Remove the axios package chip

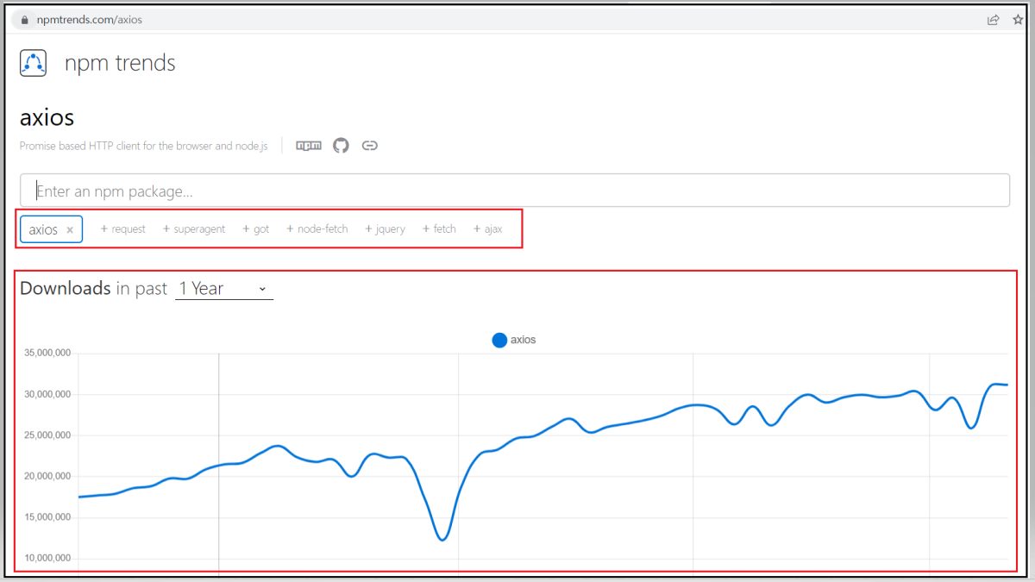70,230
